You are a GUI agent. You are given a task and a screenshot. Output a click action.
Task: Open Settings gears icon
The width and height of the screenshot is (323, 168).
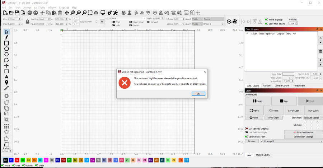109,13
